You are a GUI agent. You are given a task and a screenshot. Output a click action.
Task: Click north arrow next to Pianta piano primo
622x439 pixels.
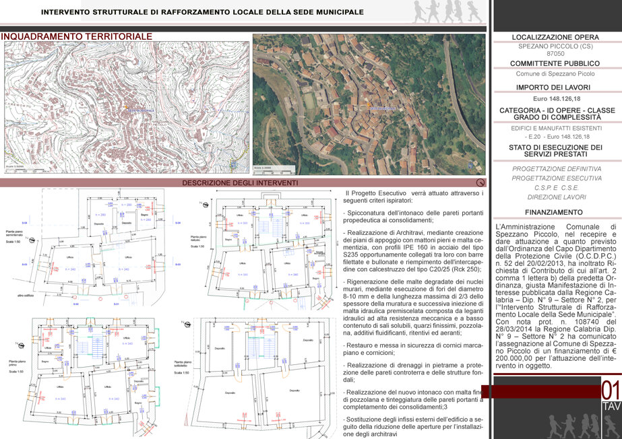(x=20, y=345)
